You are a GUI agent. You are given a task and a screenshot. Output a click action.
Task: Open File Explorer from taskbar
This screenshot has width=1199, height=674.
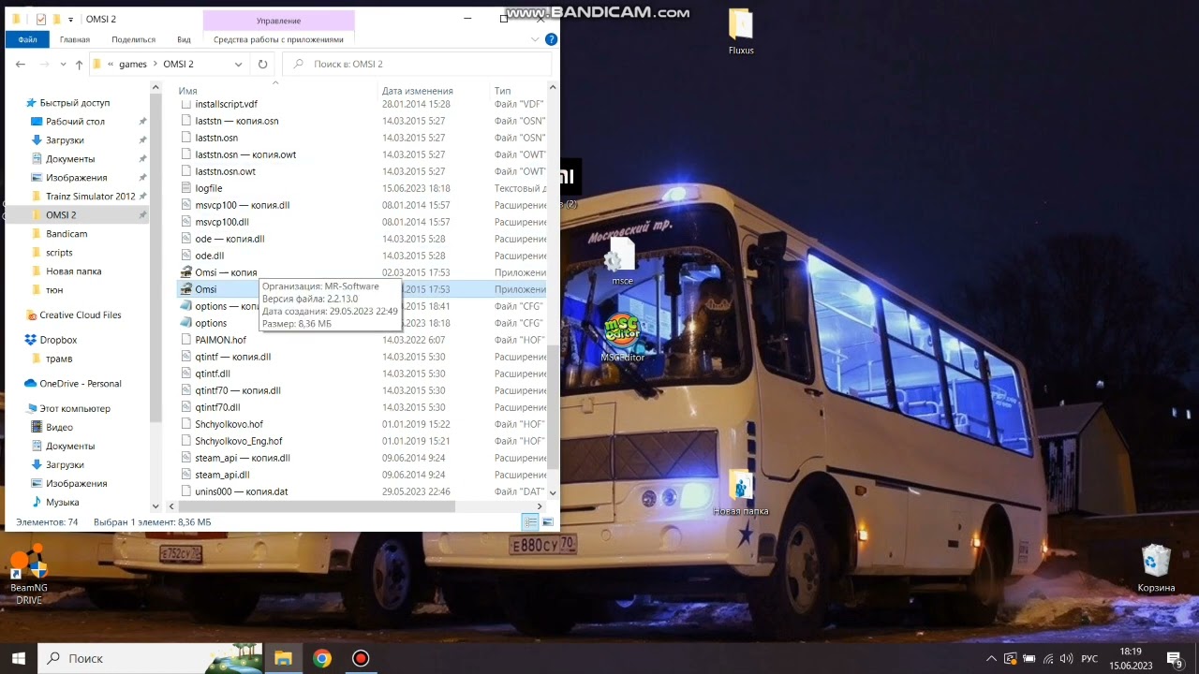pos(283,658)
